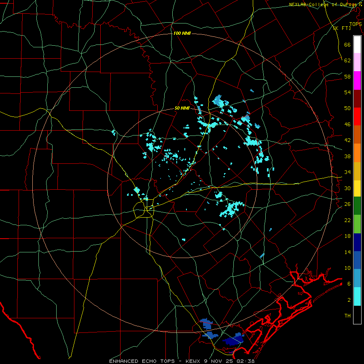Click the 10 legend value
364x364 pixels.
[x=347, y=268]
